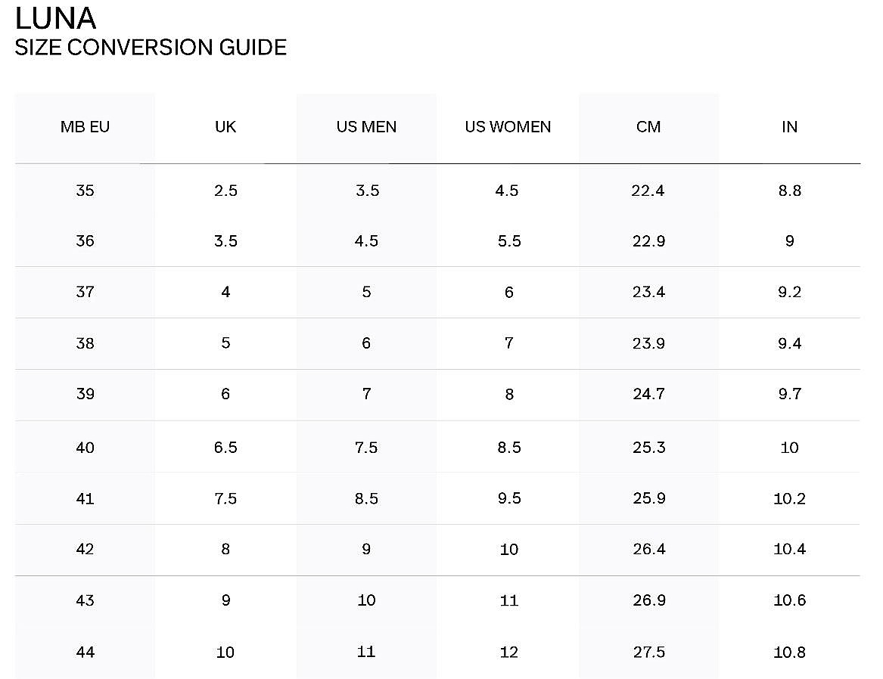
Task: Click the CM column header
Action: tap(648, 127)
